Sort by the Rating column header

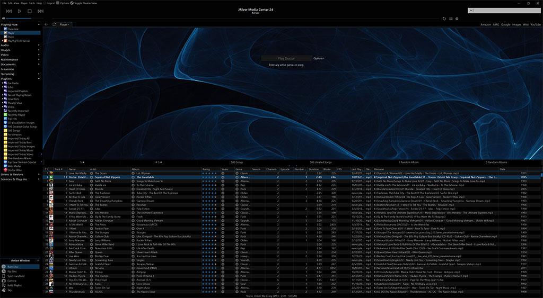211,169
